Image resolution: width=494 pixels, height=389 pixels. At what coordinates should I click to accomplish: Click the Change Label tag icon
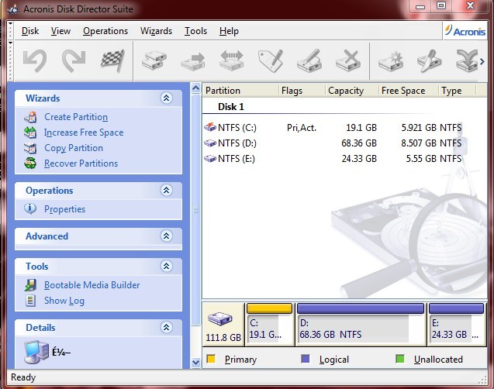point(271,60)
